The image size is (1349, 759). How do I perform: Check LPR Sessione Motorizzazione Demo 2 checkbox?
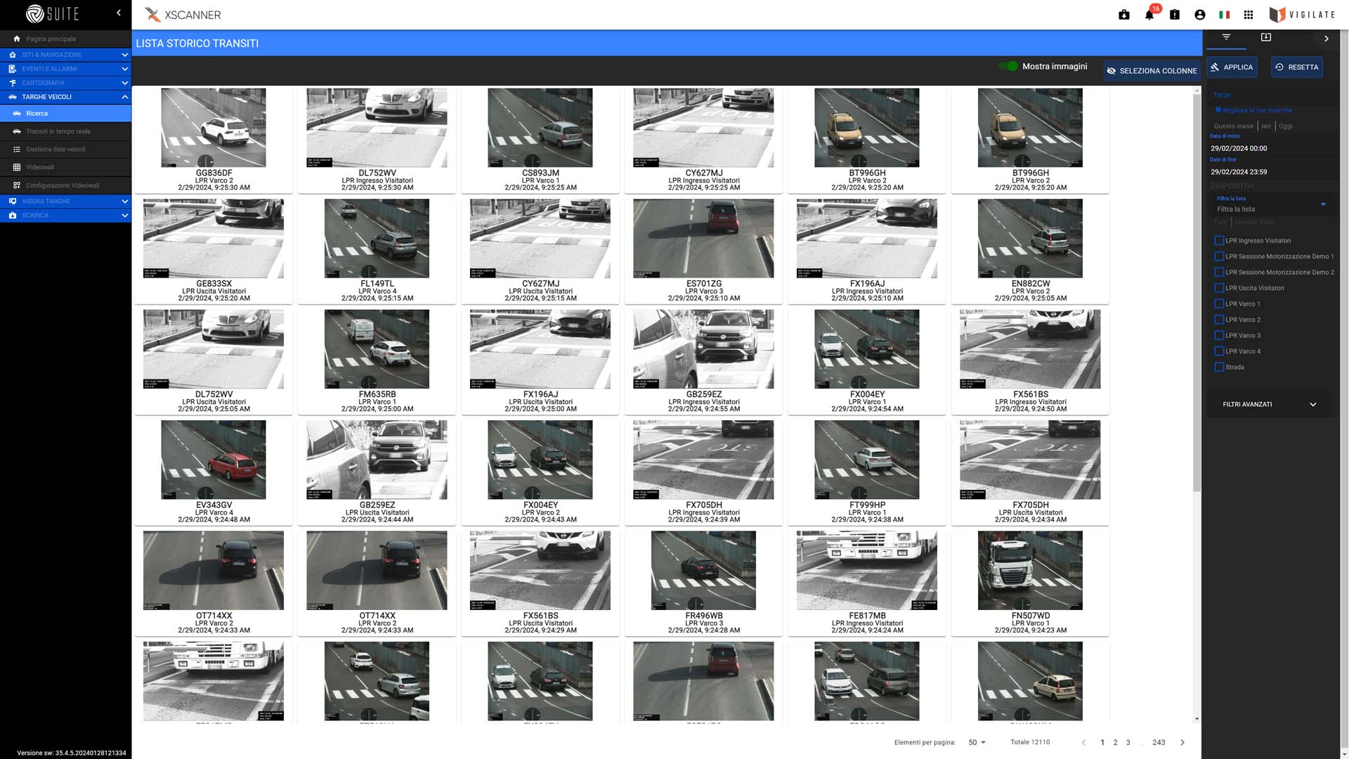pyautogui.click(x=1219, y=272)
